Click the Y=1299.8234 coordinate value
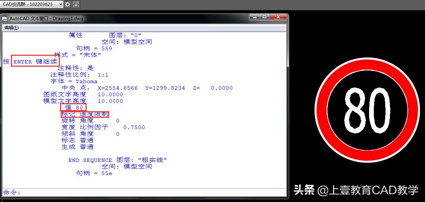Viewport: 425px width, 202px height. [x=165, y=88]
